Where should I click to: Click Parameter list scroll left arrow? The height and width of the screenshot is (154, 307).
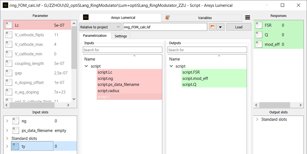coord(7,105)
